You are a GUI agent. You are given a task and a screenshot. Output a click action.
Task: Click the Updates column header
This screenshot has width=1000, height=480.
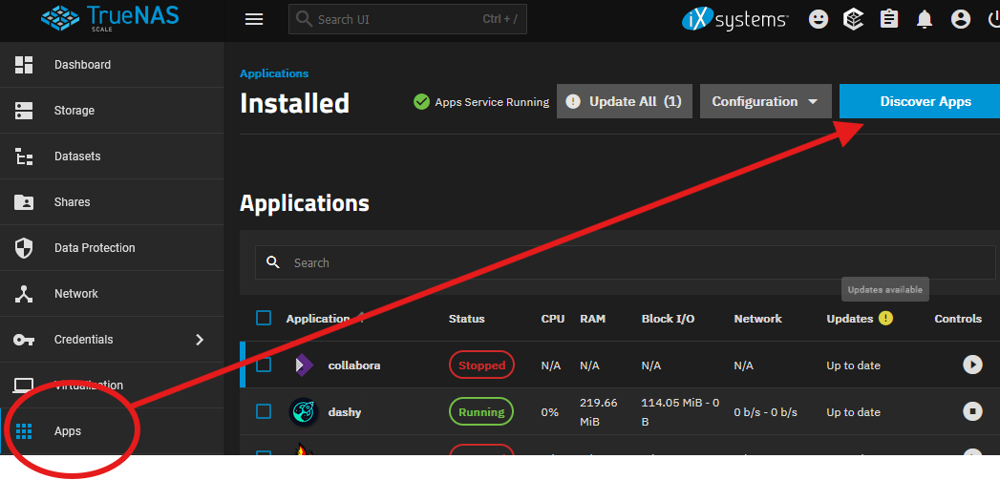[849, 319]
